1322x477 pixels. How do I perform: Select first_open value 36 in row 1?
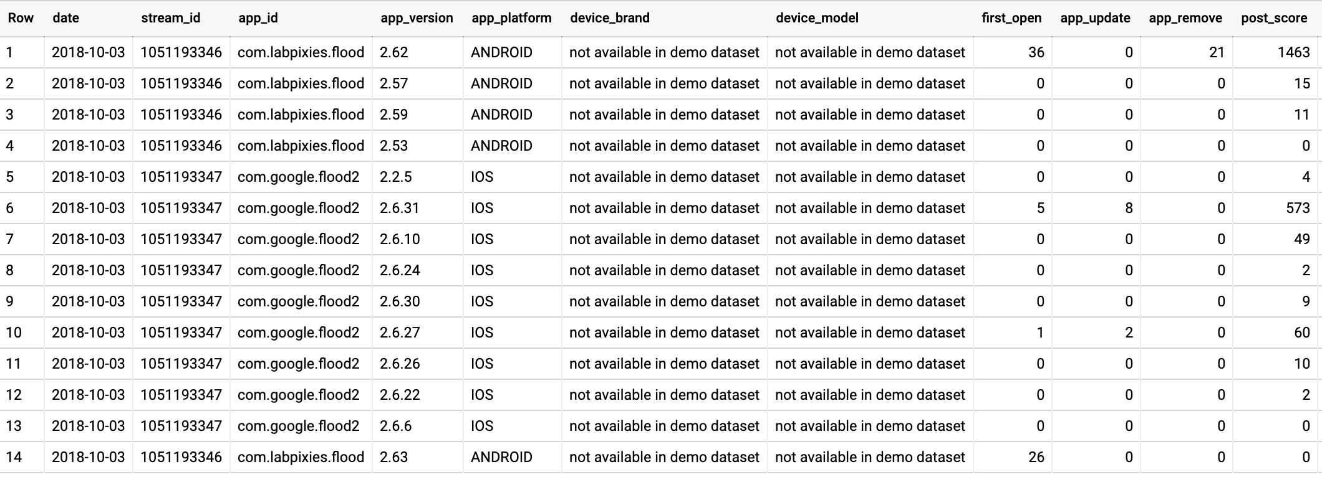coord(1036,52)
